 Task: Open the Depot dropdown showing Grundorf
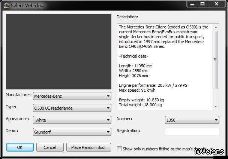[72, 132]
